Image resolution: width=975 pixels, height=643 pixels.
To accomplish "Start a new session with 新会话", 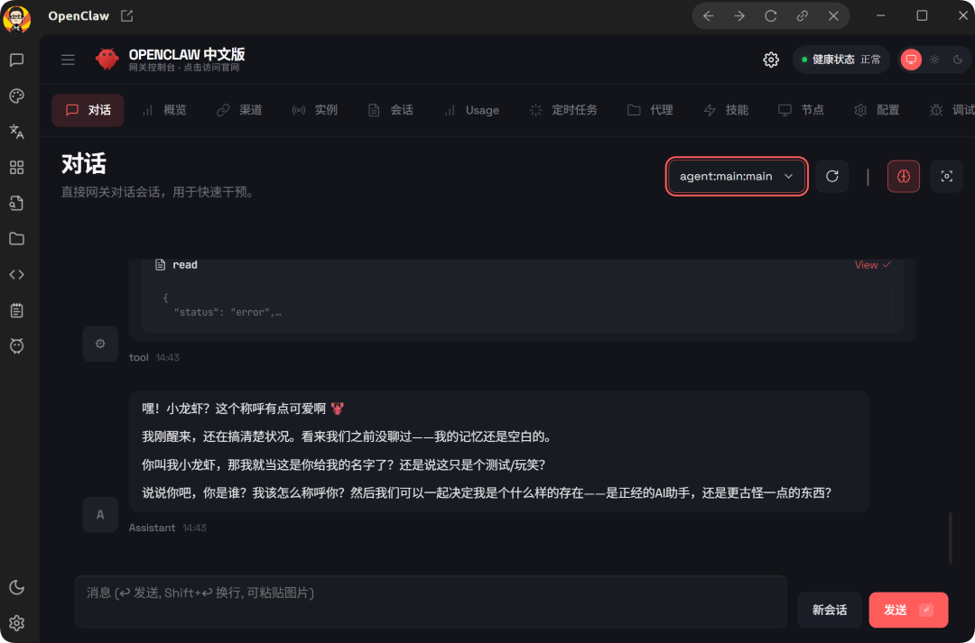I will [x=830, y=610].
